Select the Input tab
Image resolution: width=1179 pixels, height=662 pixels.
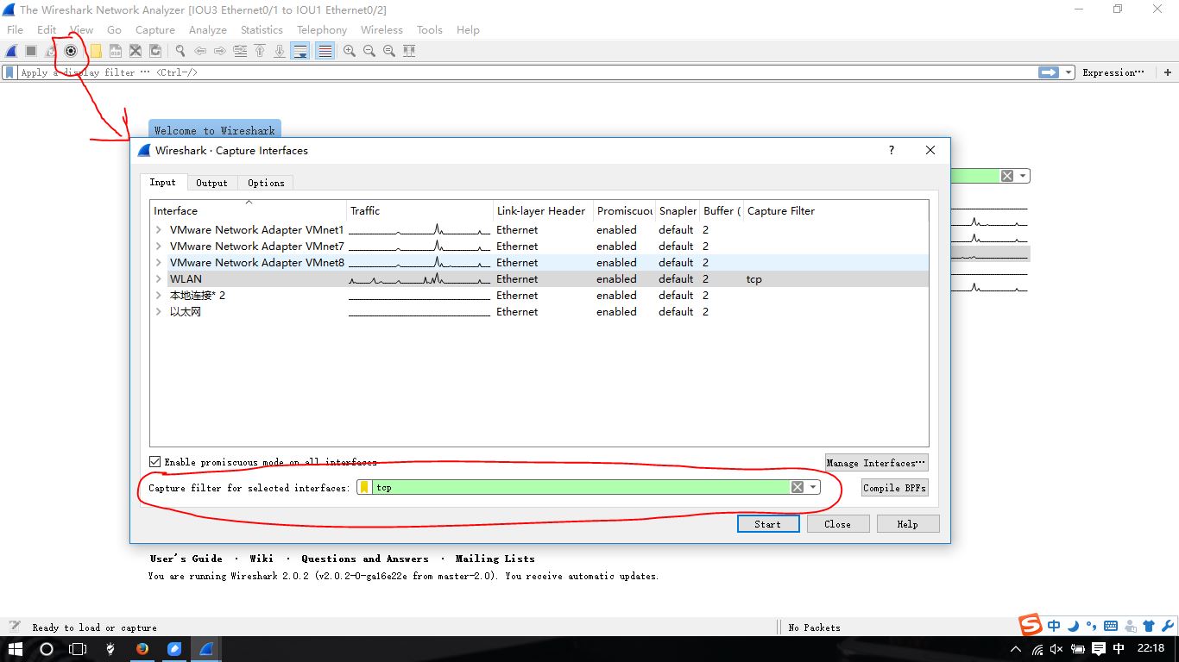(162, 182)
